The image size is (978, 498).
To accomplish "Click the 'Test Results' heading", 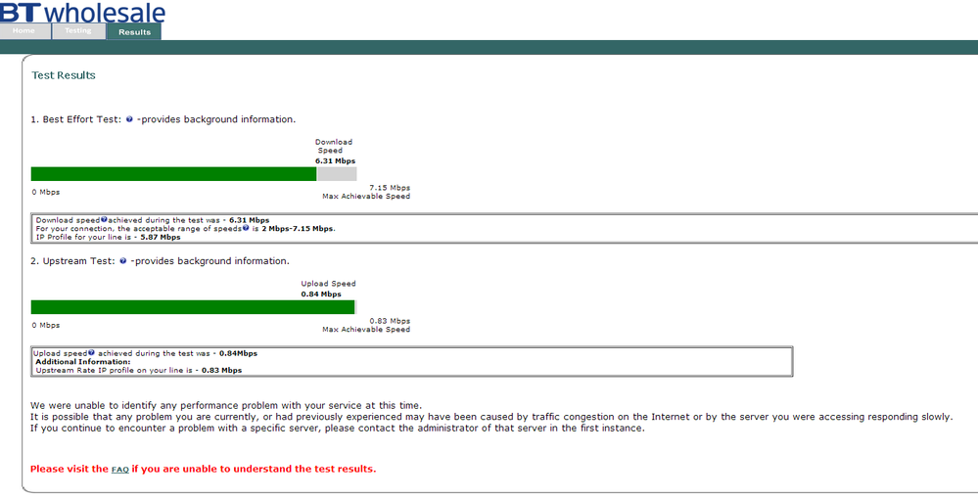I will coord(64,75).
